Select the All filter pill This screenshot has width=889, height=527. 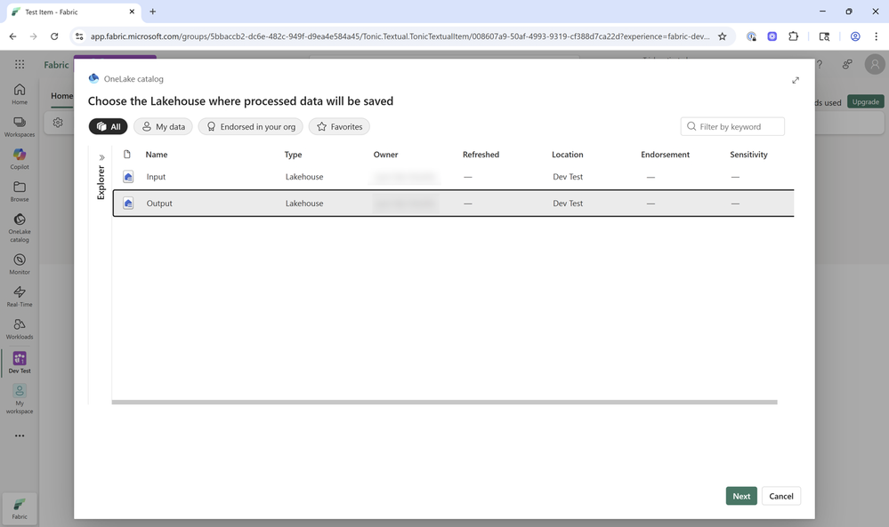(109, 127)
